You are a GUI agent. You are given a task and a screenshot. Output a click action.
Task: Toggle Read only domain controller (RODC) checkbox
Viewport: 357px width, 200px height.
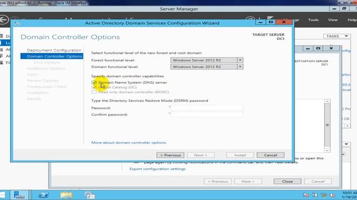pos(94,92)
